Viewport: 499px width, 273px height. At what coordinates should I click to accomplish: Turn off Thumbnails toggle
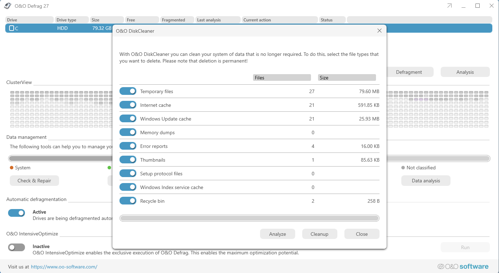[128, 160]
